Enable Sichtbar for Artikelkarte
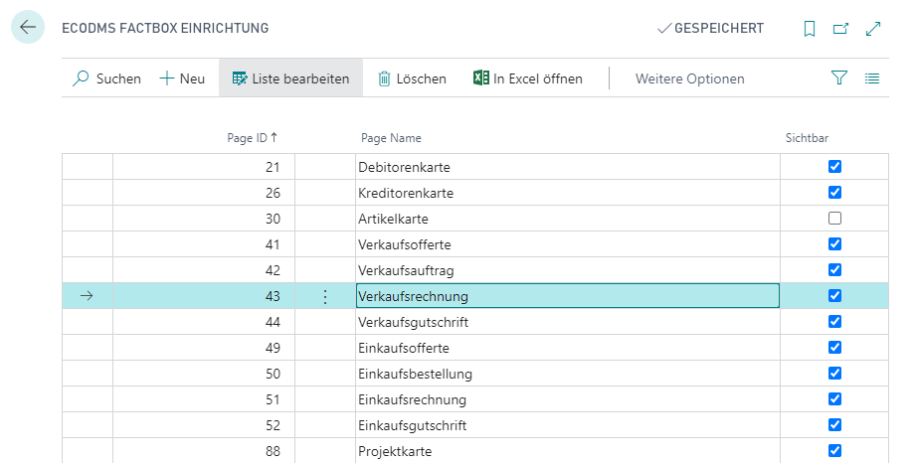Image resolution: width=916 pixels, height=463 pixels. [x=834, y=218]
